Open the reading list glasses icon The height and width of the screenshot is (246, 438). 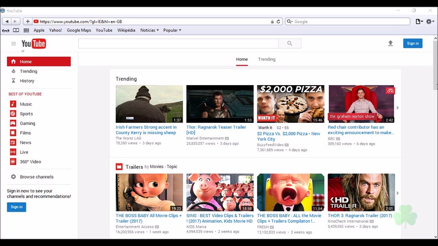pyautogui.click(x=6, y=30)
